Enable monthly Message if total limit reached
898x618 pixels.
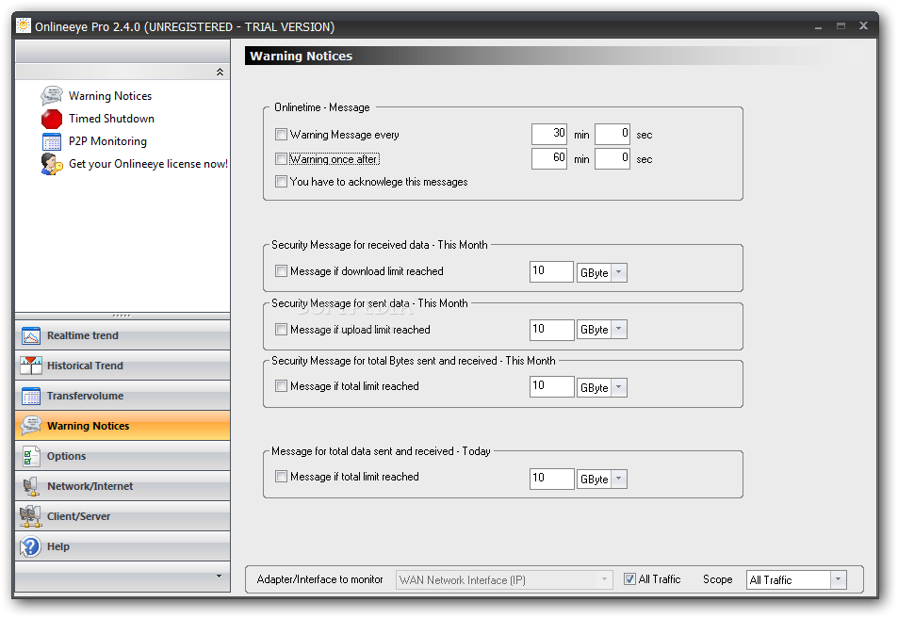tap(281, 386)
